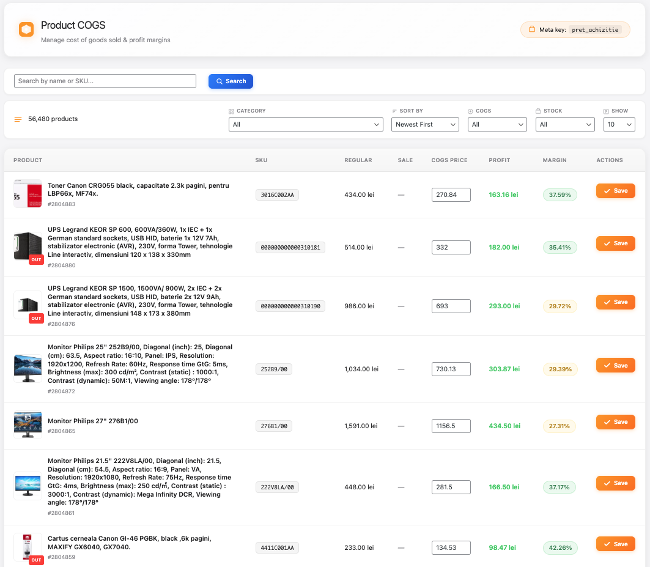Click the OUT badge on KEOR SP 1500
This screenshot has width=650, height=567.
click(37, 319)
